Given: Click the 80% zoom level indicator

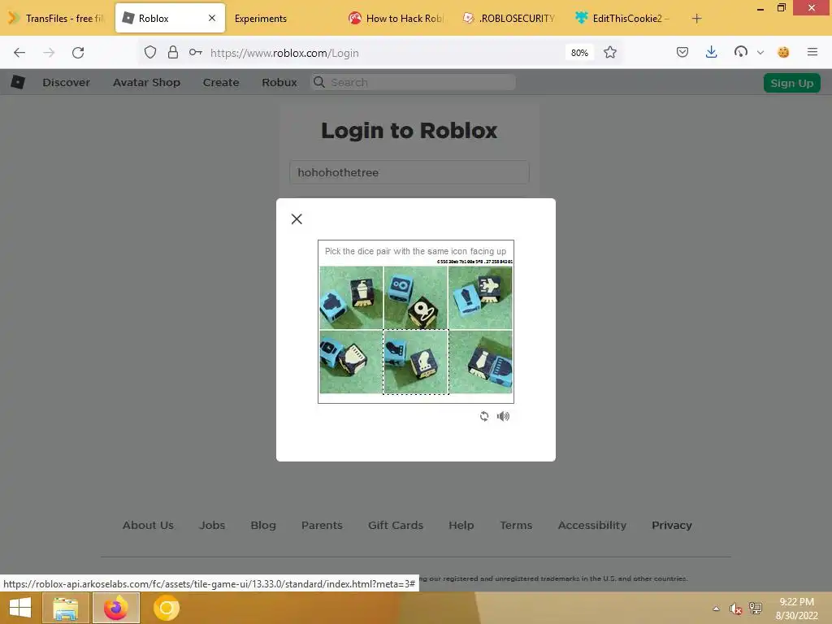Looking at the screenshot, I should point(578,53).
